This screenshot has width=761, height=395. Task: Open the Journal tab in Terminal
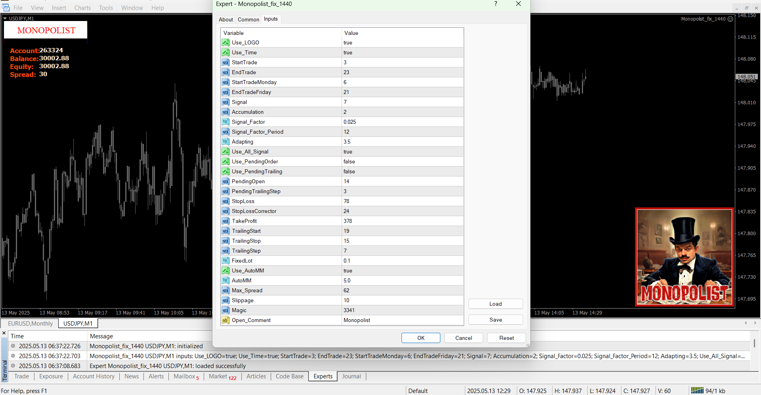[x=351, y=376]
